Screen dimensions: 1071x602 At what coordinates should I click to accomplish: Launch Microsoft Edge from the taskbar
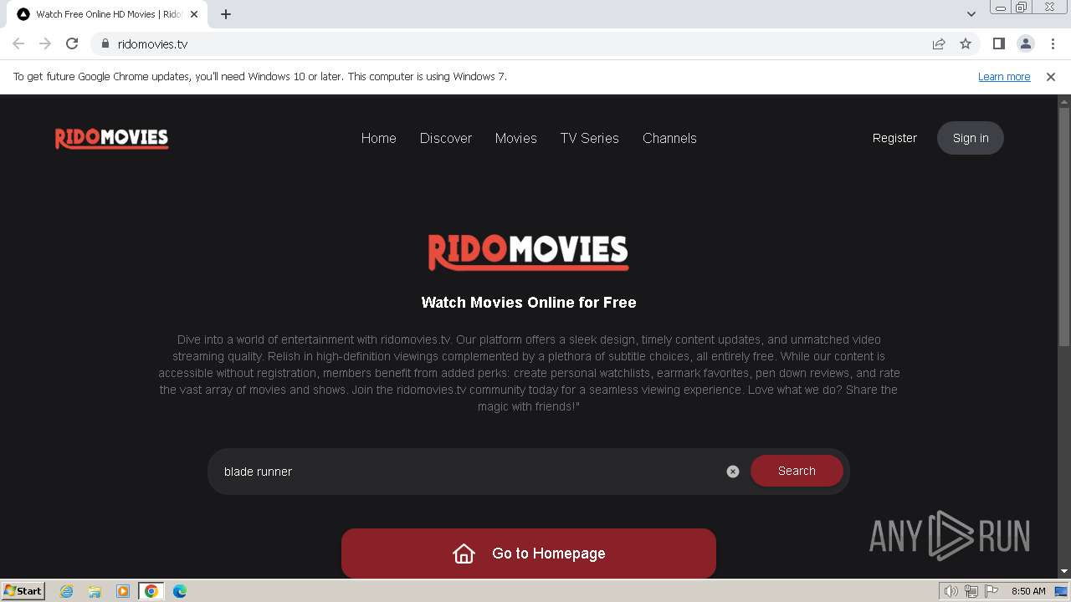point(180,591)
